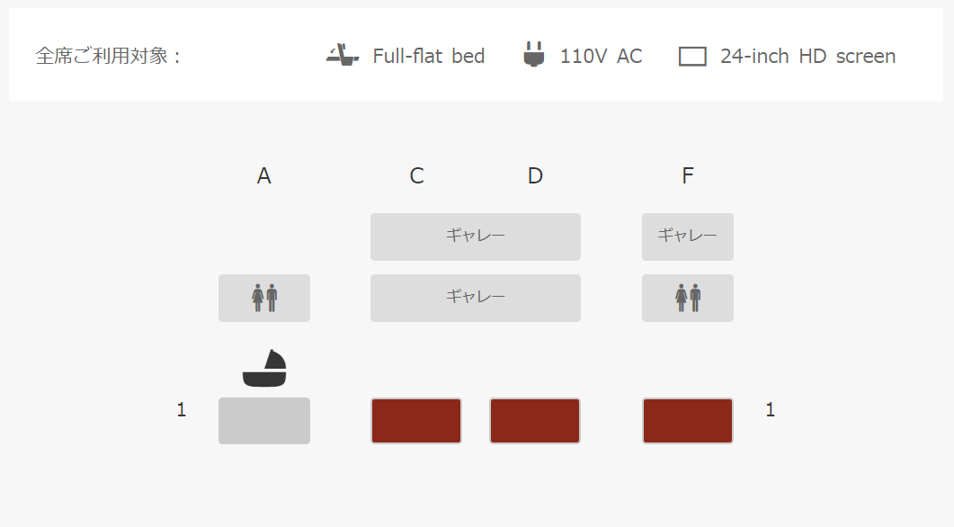This screenshot has height=527, width=954.
Task: Click the Full-flat bed label text
Action: [x=428, y=56]
